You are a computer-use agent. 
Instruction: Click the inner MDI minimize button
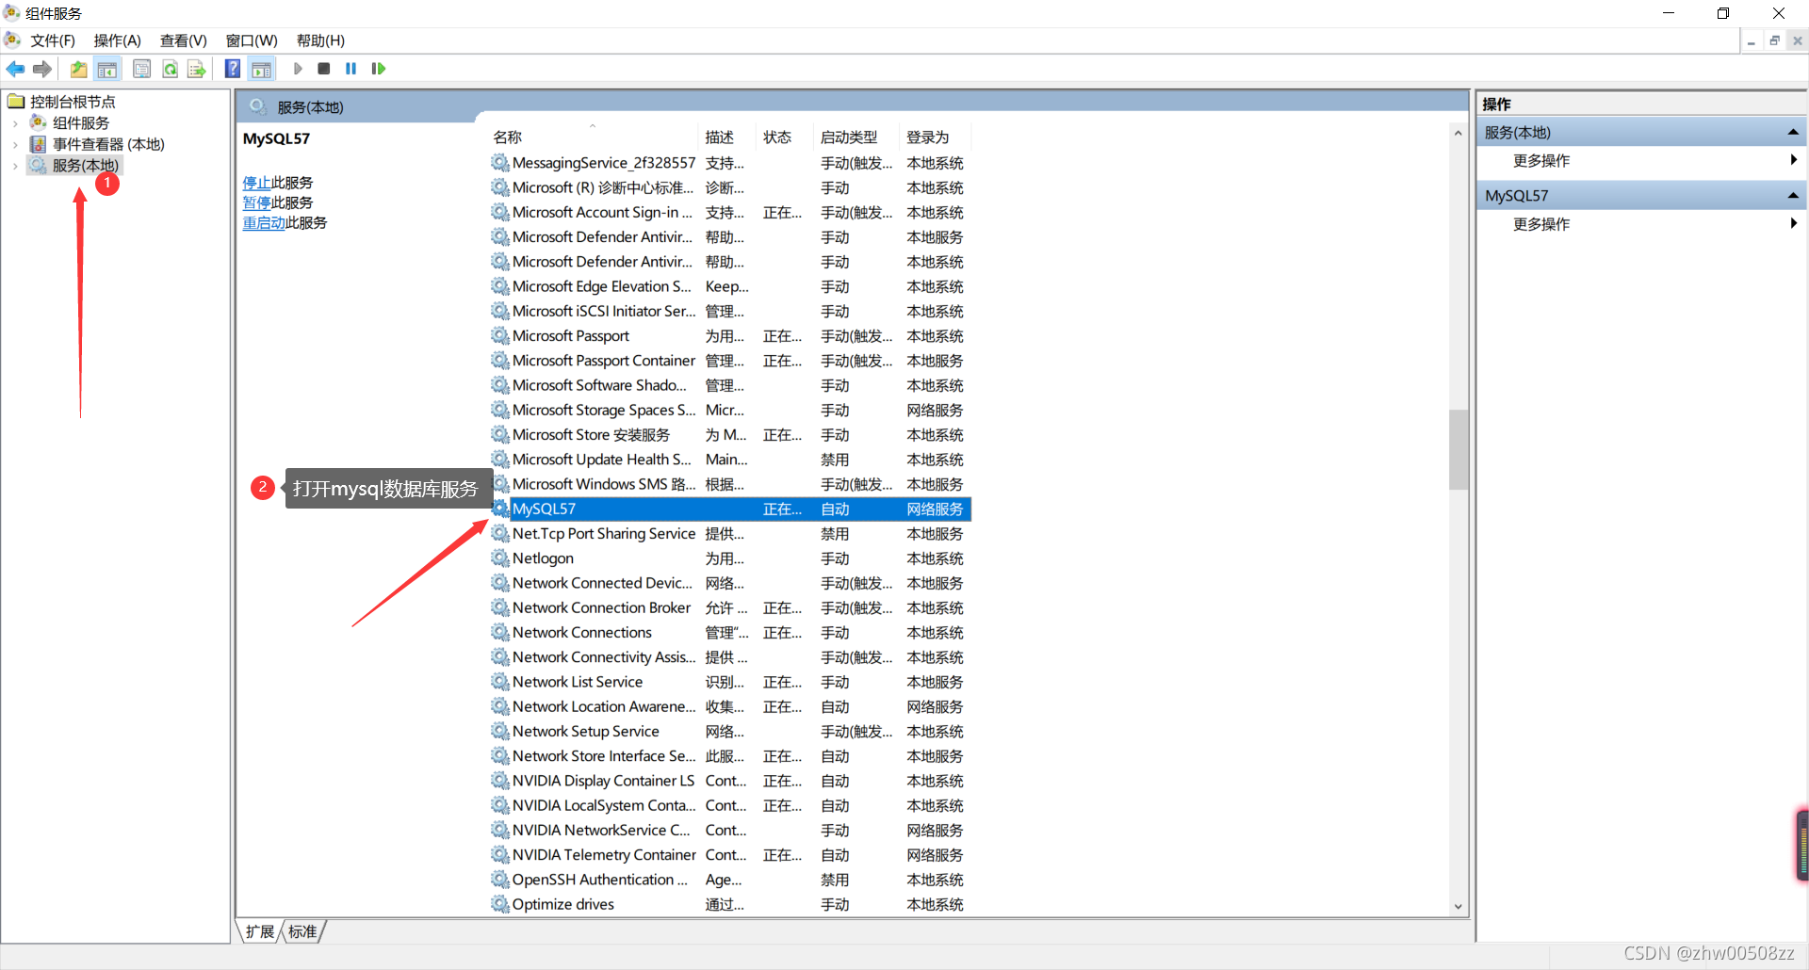click(x=1752, y=40)
